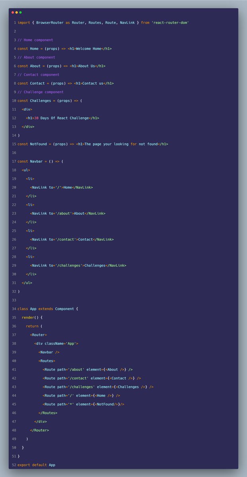Click the NavLink to='/about' line
This screenshot has width=247, height=477.
(68, 213)
